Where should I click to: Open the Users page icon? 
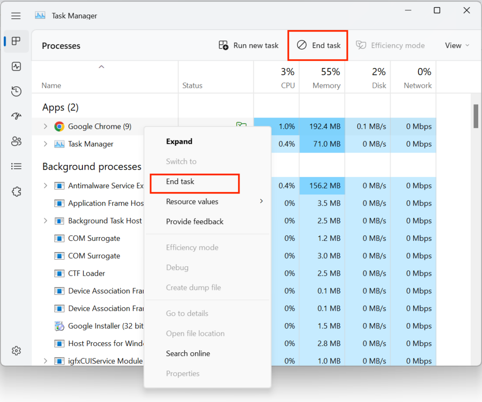(x=16, y=141)
